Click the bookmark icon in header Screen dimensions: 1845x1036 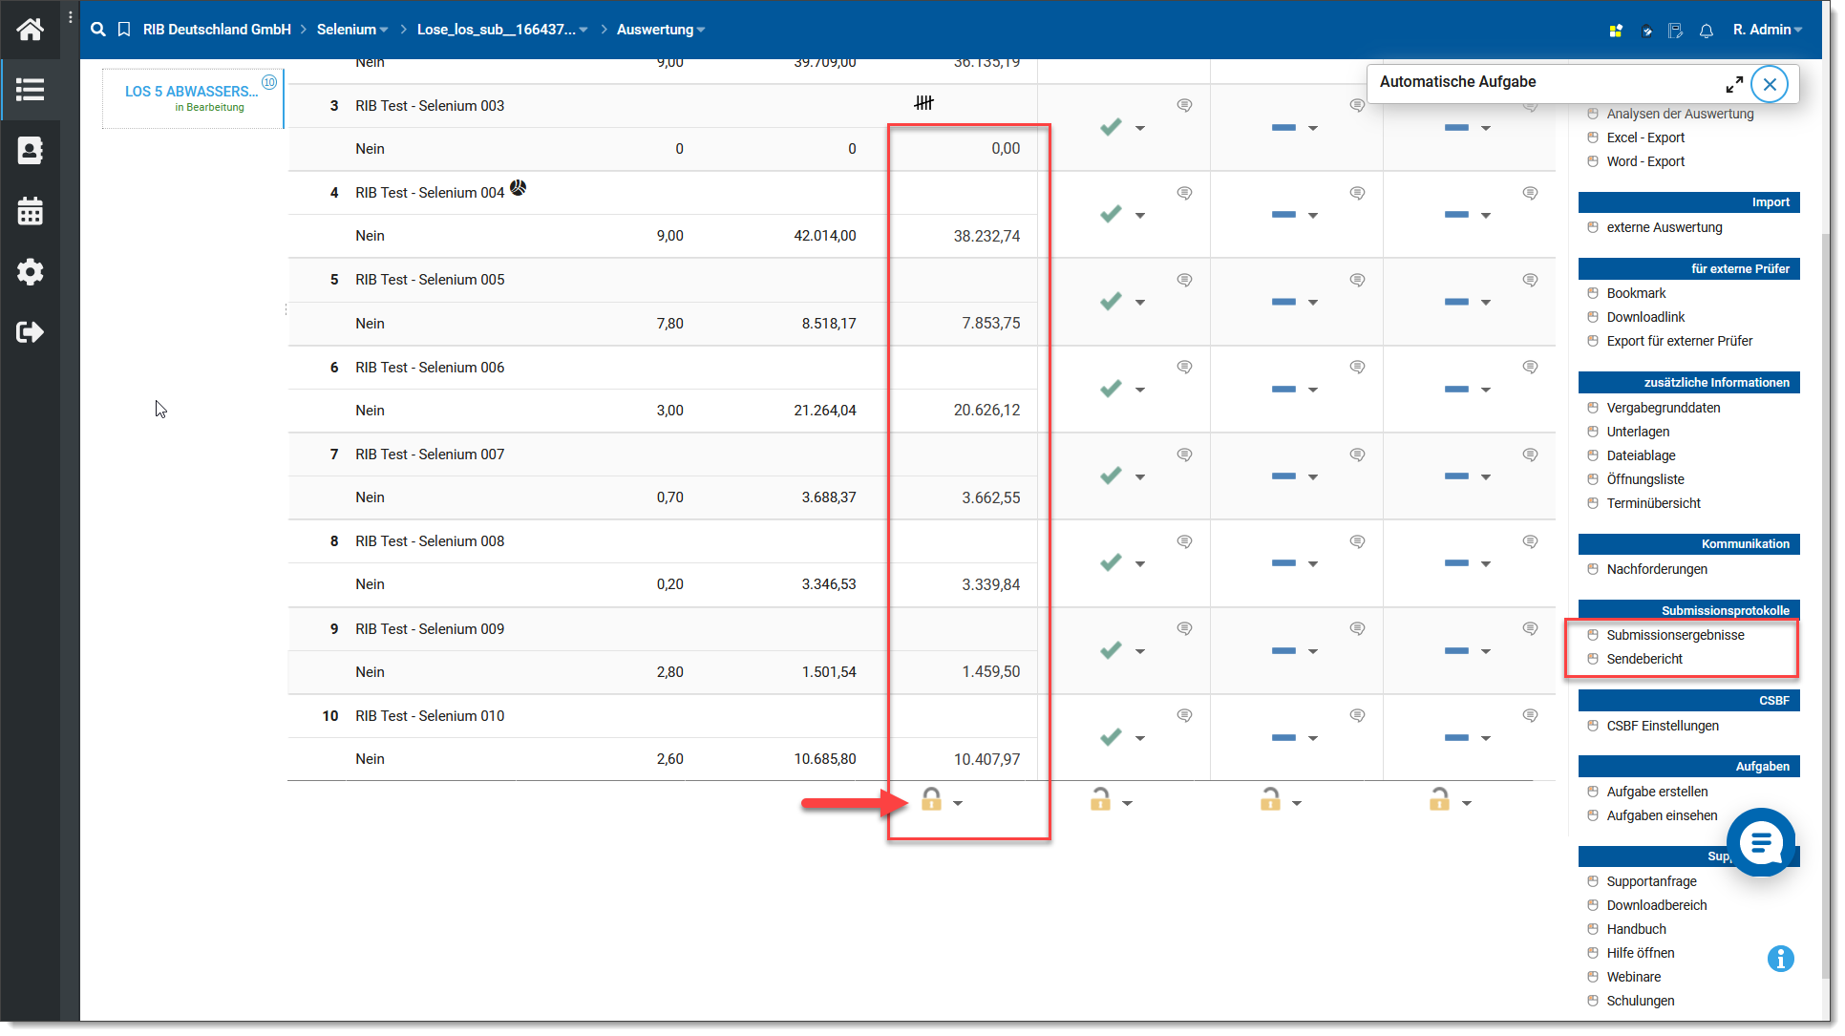click(124, 30)
